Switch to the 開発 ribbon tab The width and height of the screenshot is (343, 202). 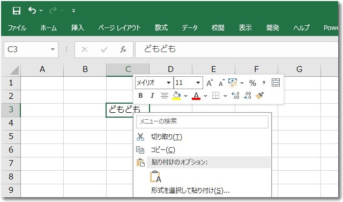click(273, 28)
